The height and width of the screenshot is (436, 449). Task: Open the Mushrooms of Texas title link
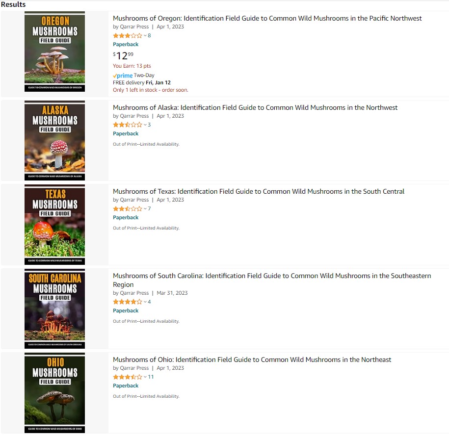[x=259, y=192]
